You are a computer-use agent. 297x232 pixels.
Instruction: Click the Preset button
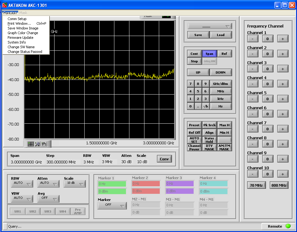click(x=194, y=125)
